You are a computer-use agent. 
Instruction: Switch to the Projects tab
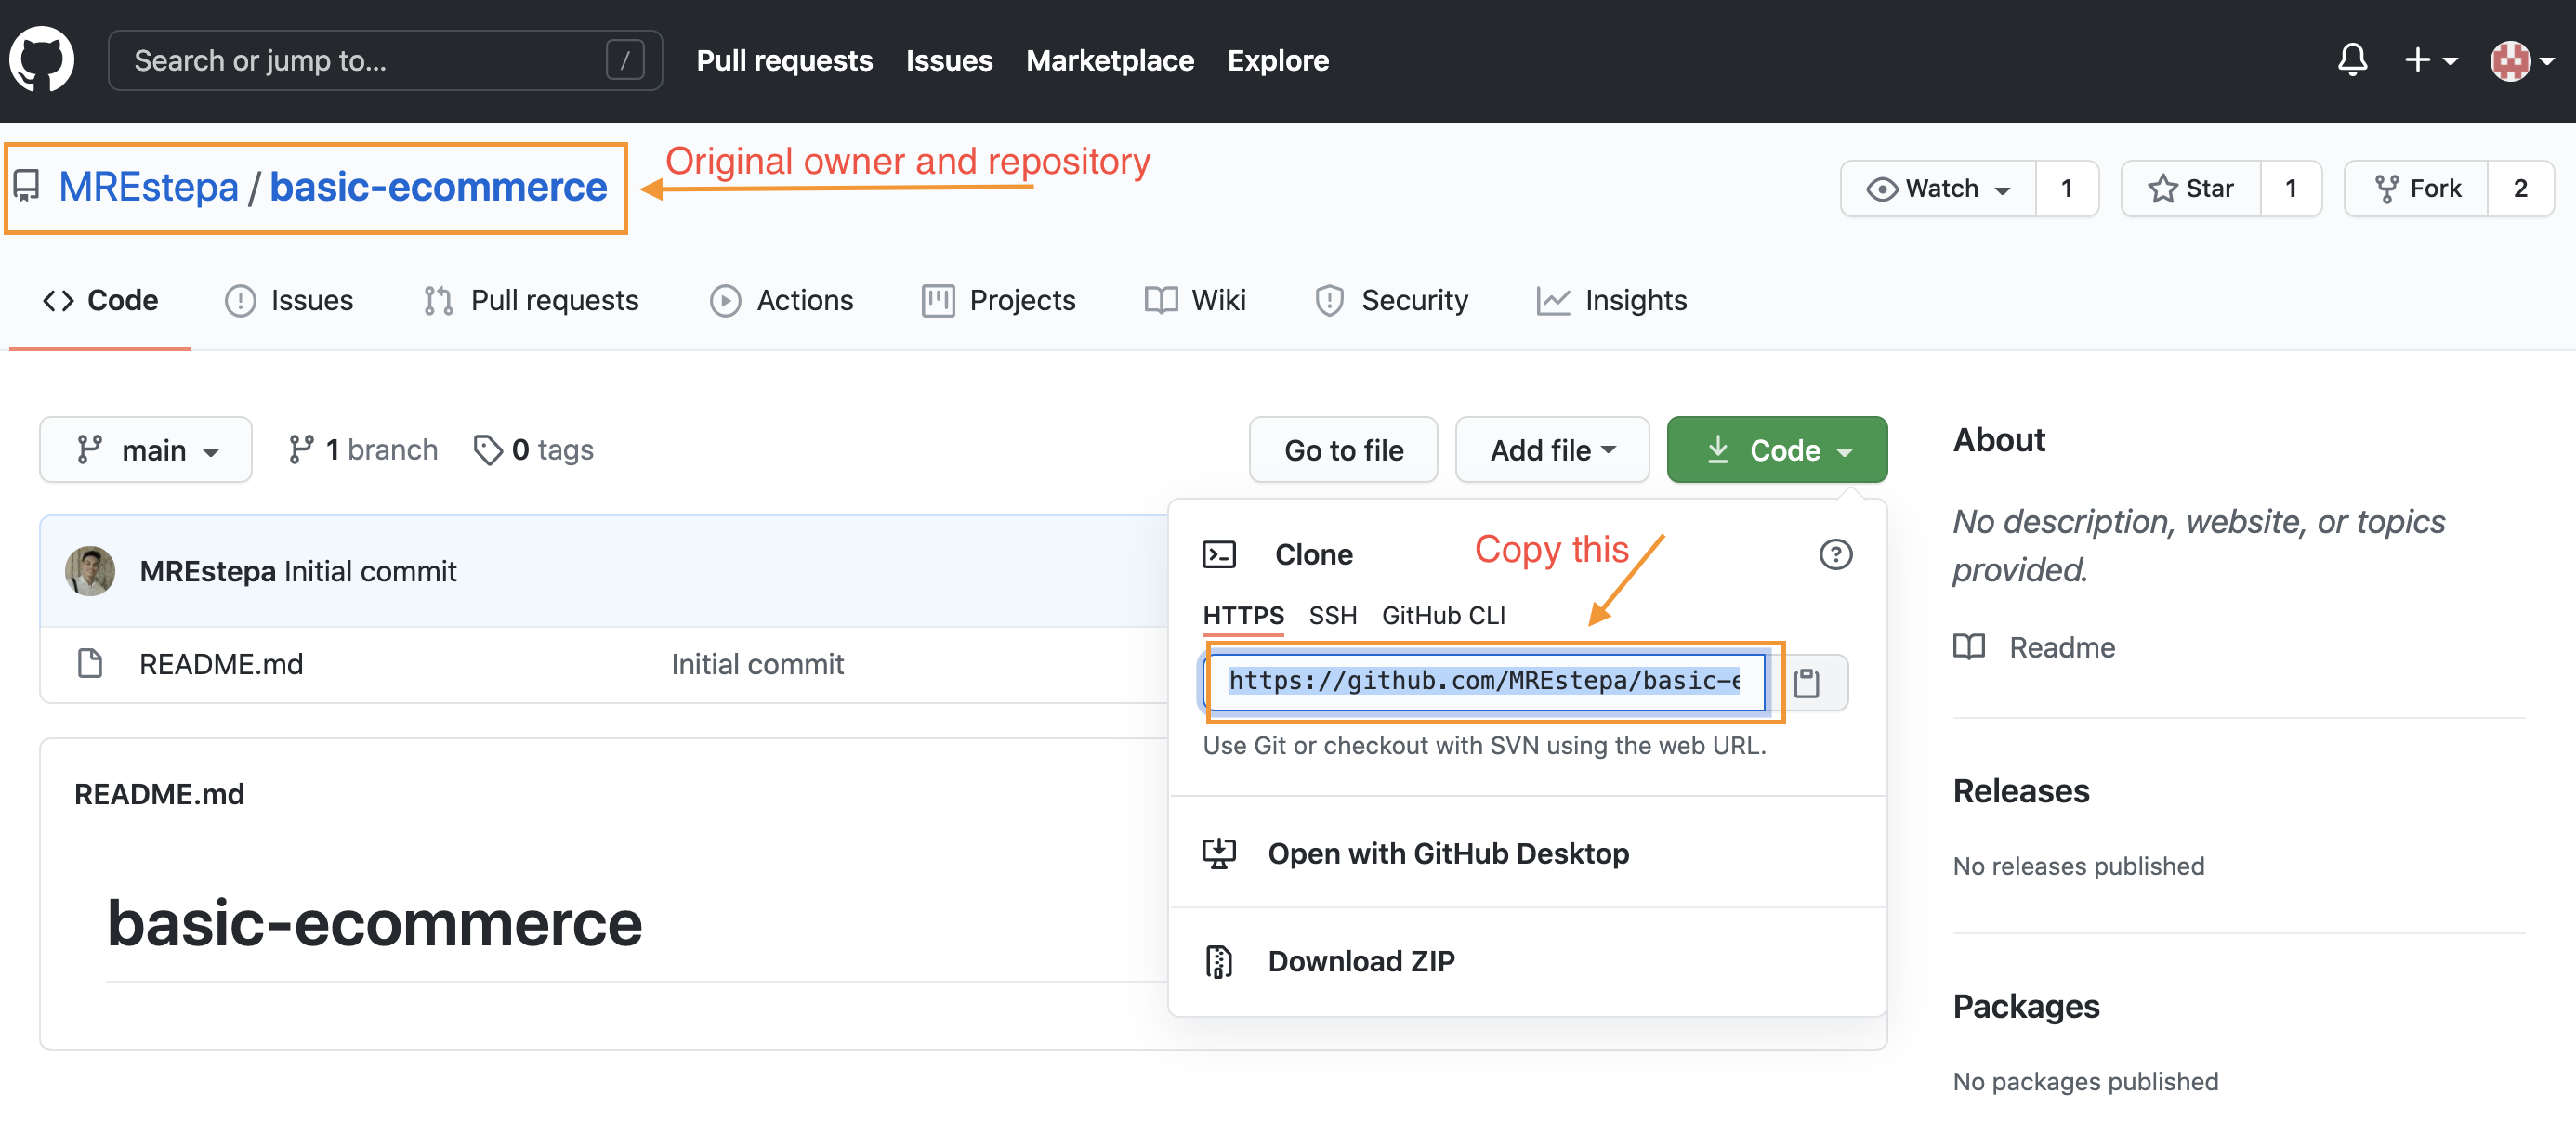coord(998,300)
